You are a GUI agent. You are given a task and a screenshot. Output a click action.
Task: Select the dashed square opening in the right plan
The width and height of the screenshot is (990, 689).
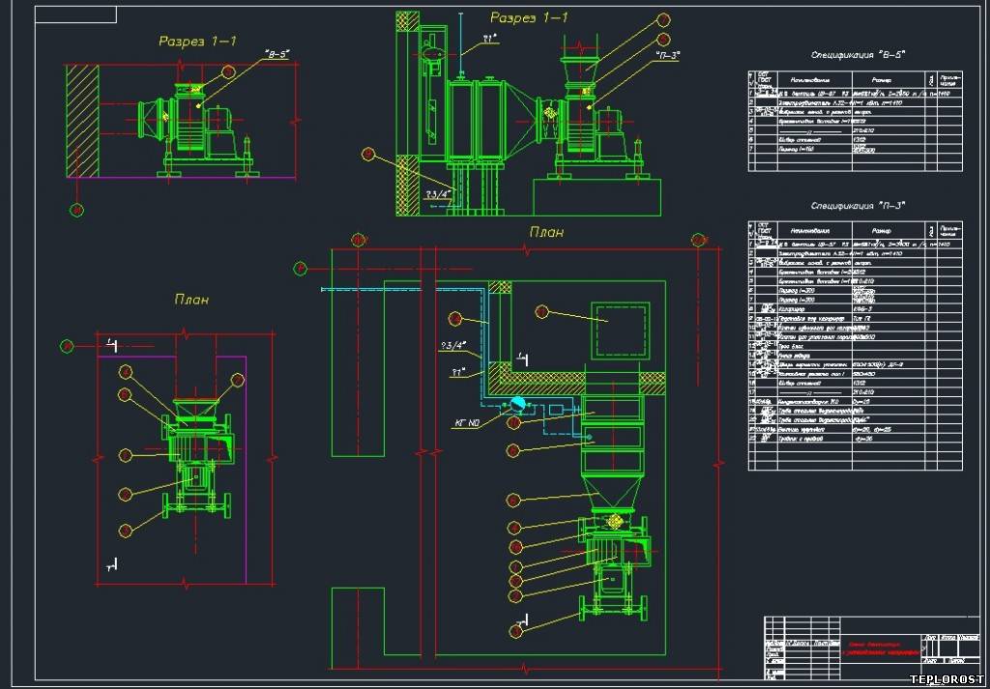tap(620, 331)
